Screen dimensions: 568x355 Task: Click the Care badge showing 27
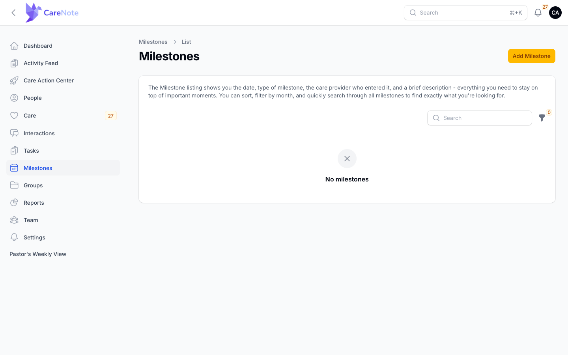(111, 116)
